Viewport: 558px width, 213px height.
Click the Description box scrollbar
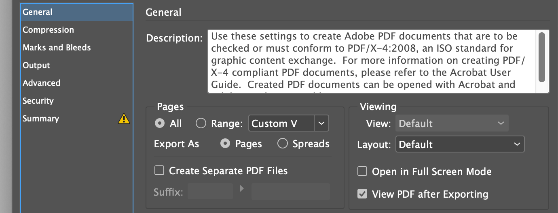(x=542, y=56)
